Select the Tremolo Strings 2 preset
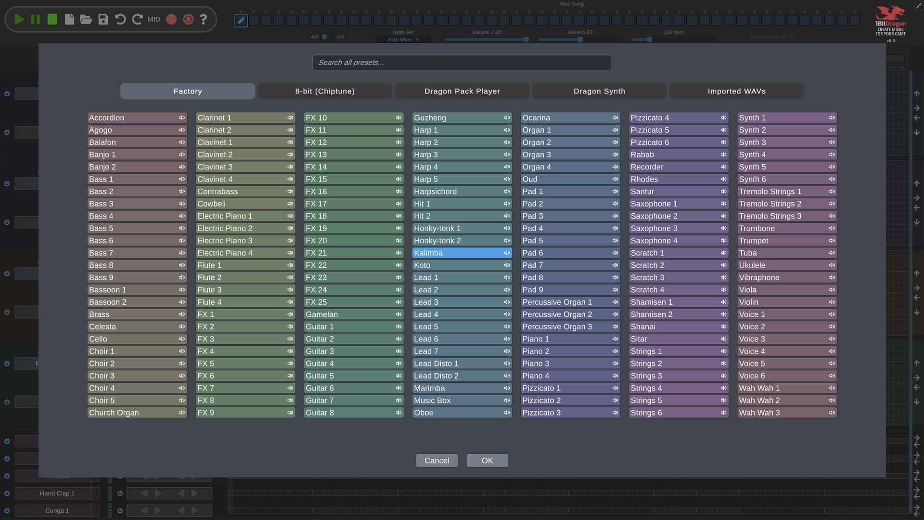The height and width of the screenshot is (520, 924). 787,204
